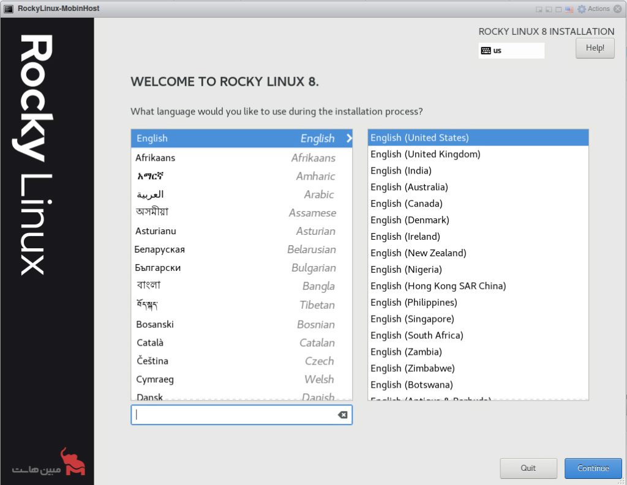Pick English (New Zealand) locale
The width and height of the screenshot is (627, 485).
tap(478, 253)
